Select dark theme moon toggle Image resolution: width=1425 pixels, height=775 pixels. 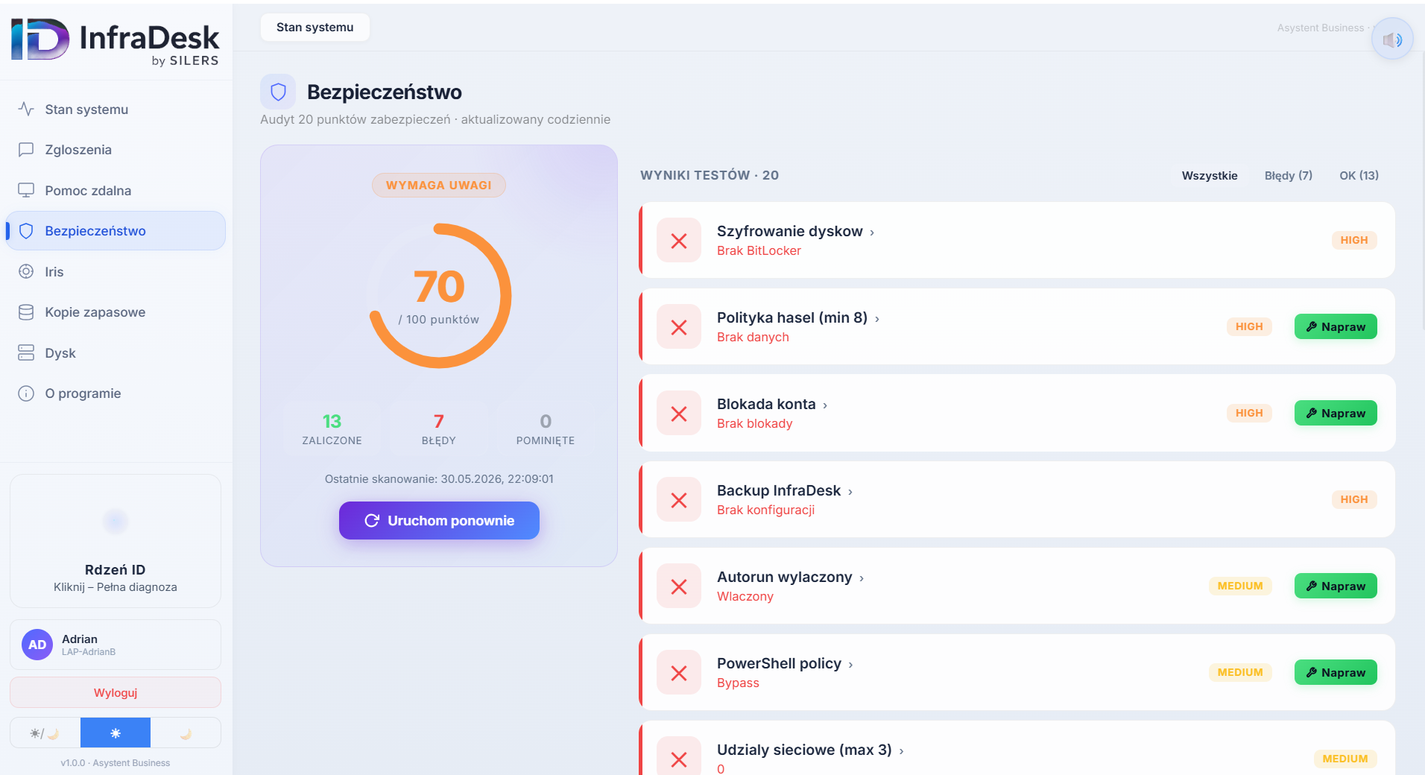[x=186, y=733]
